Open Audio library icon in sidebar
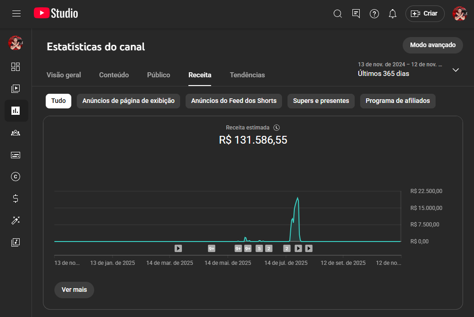Viewport: 474px width, 317px height. [16, 242]
